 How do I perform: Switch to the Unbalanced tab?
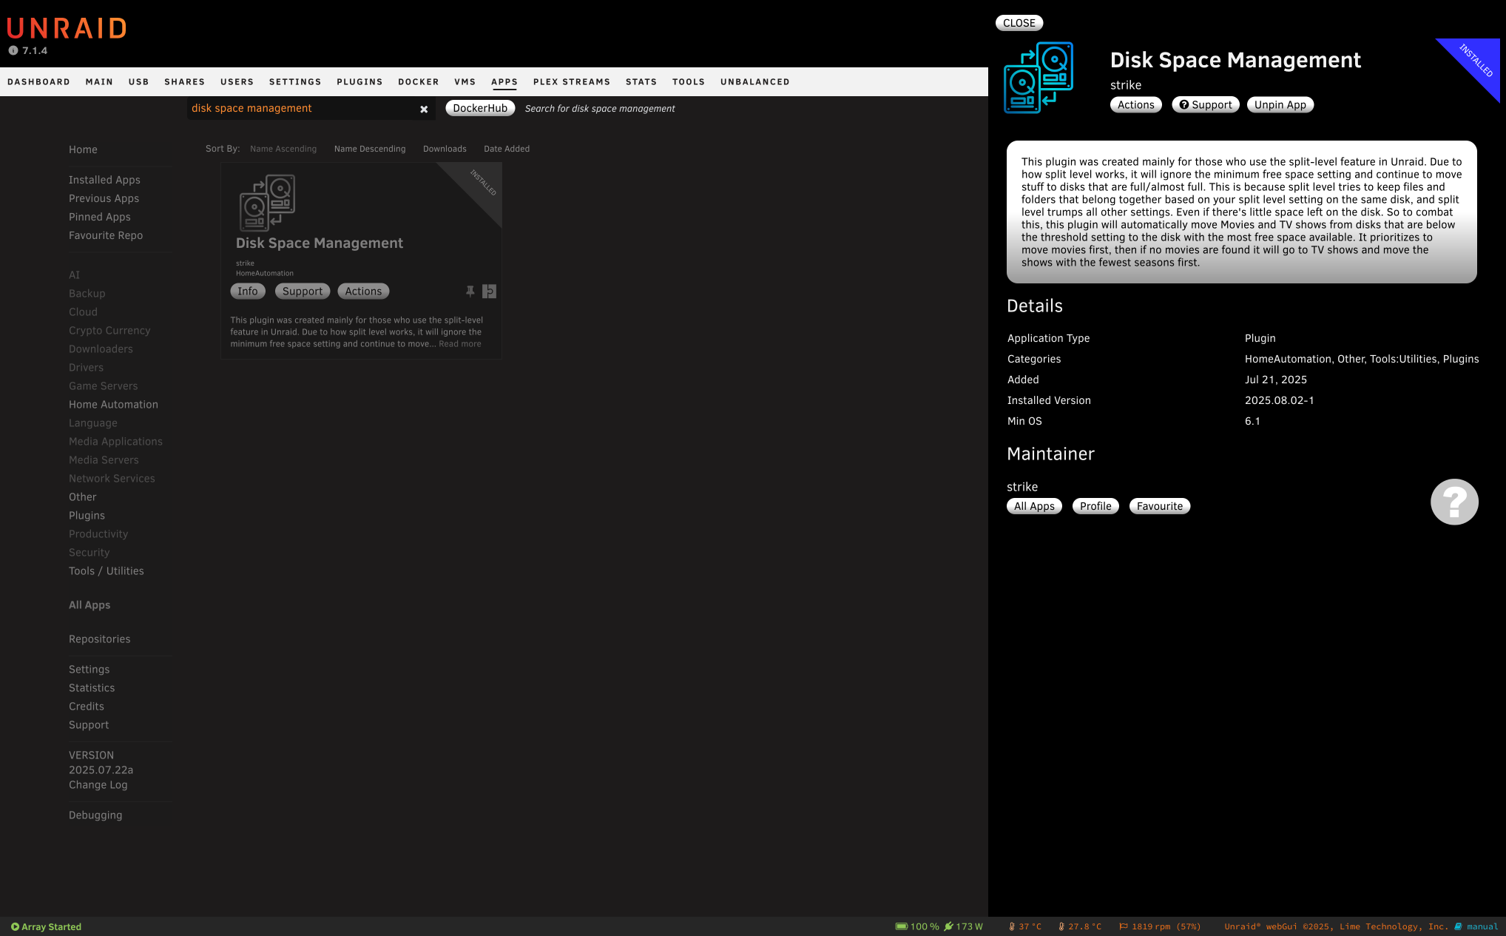[x=755, y=82]
